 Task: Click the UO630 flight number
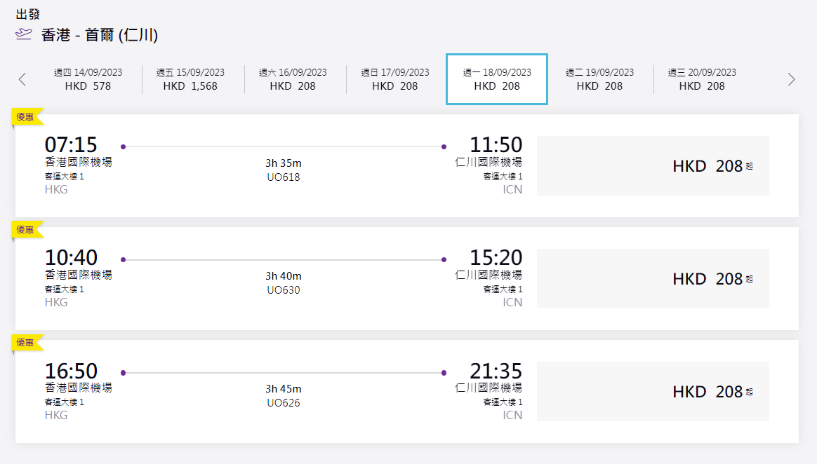(284, 290)
